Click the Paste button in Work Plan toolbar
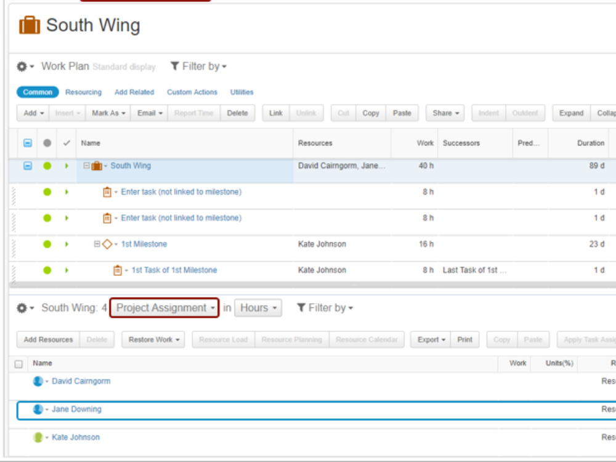 tap(402, 113)
